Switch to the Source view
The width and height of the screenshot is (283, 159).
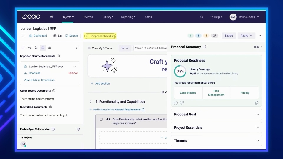tap(72, 36)
